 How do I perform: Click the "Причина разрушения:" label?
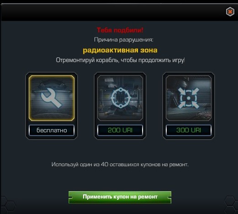[x=123, y=40]
